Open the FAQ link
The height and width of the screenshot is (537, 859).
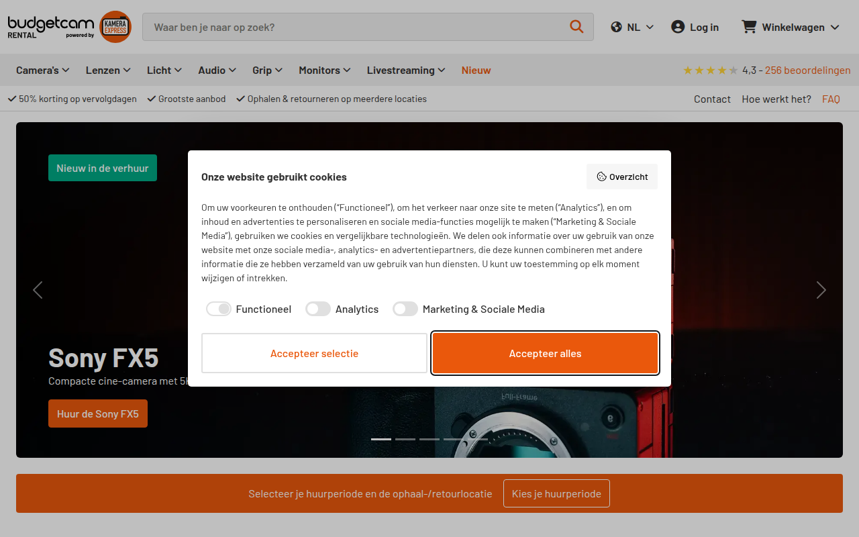tap(831, 99)
